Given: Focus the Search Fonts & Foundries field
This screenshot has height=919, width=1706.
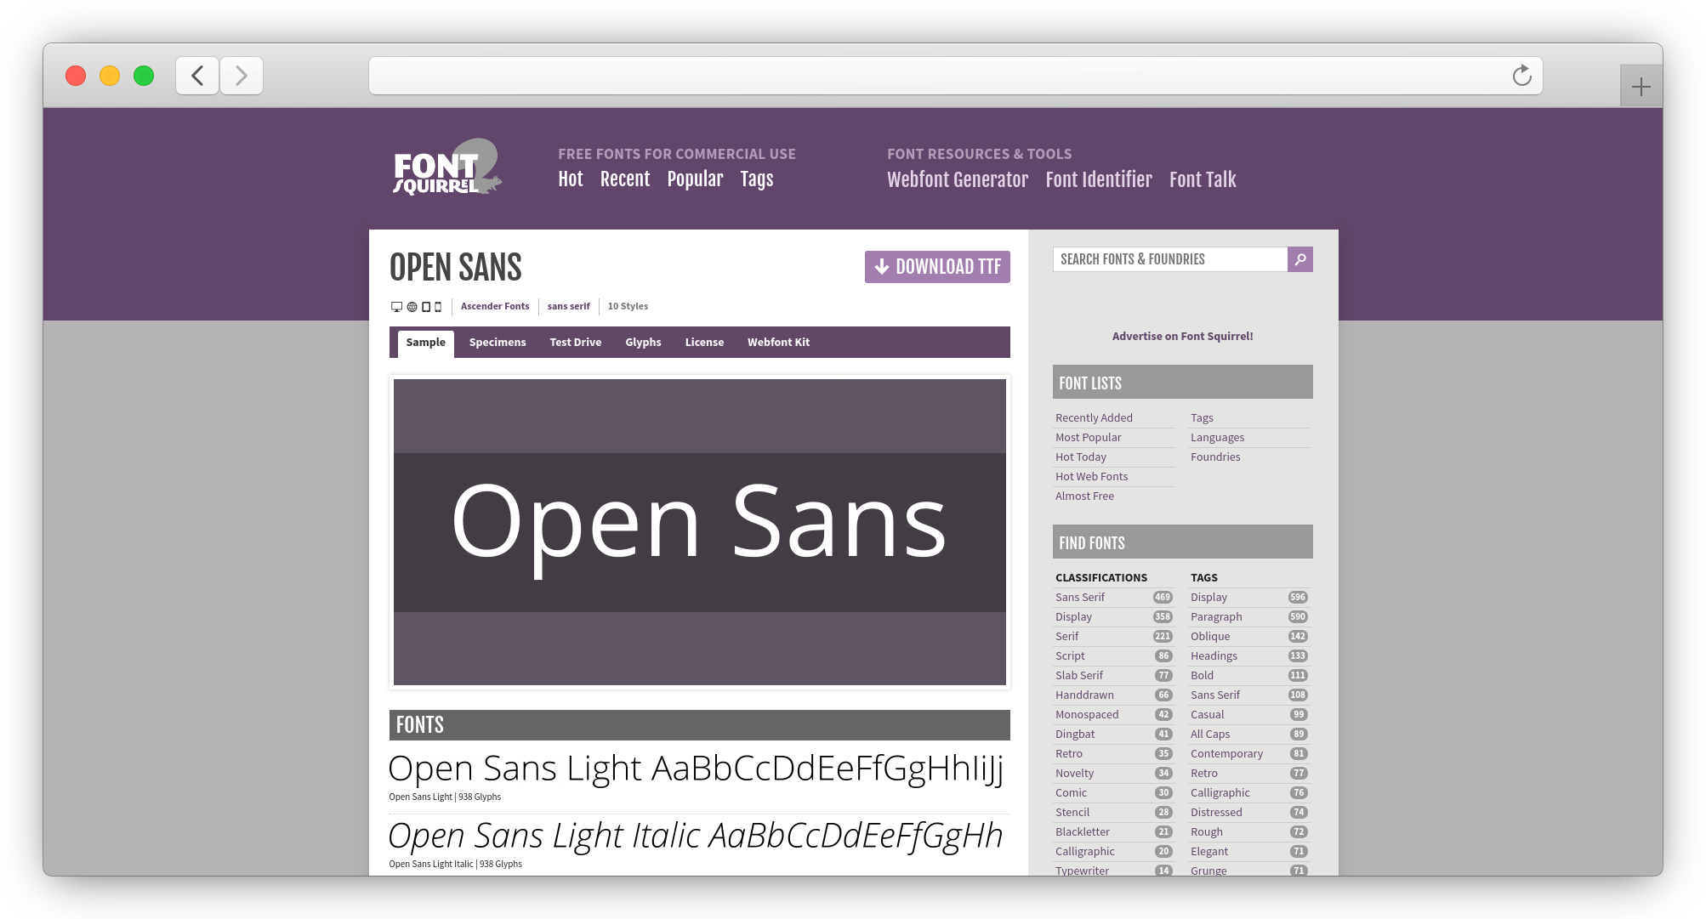Looking at the screenshot, I should [1170, 259].
